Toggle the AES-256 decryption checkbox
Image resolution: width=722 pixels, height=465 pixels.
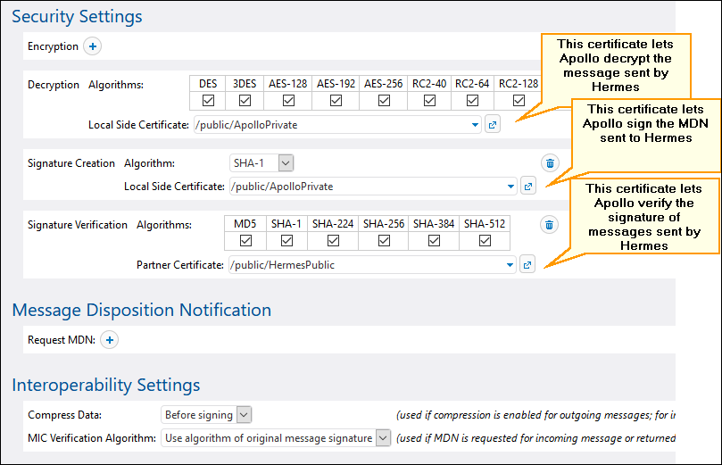point(384,101)
